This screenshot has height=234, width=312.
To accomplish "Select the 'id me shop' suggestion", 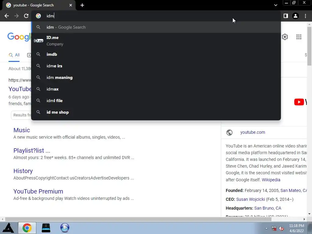I will pyautogui.click(x=156, y=112).
